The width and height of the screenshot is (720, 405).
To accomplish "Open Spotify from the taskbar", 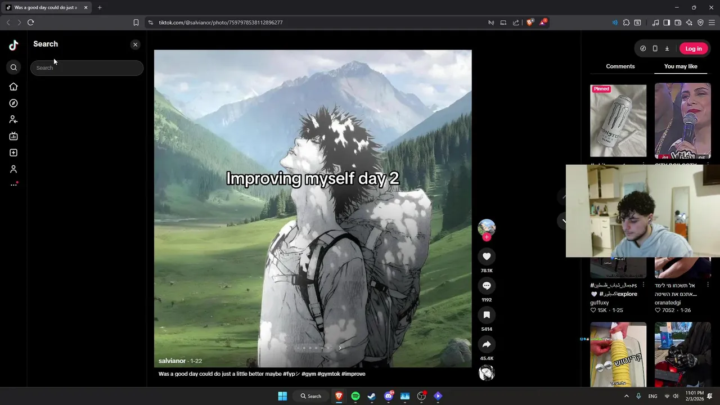I will [x=355, y=396].
